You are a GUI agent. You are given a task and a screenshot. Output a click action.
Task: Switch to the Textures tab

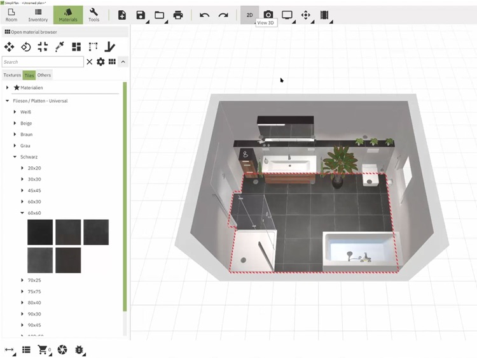coord(12,75)
